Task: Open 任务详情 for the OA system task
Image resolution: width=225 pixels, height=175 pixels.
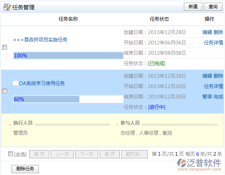Action: (x=214, y=86)
